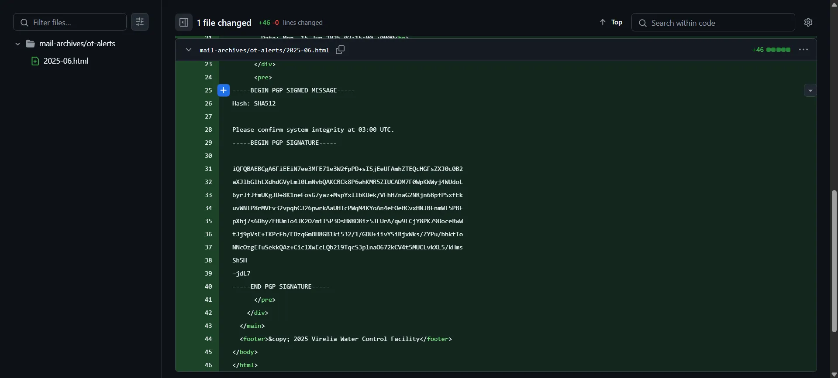Screen dimensions: 838x378
Task: Collapse the mail-archives/ot-alerts tree node
Action: [x=17, y=43]
